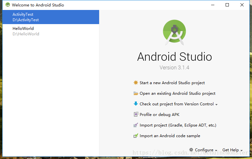
Task: Check out project from Version Control
Action: coord(177,104)
